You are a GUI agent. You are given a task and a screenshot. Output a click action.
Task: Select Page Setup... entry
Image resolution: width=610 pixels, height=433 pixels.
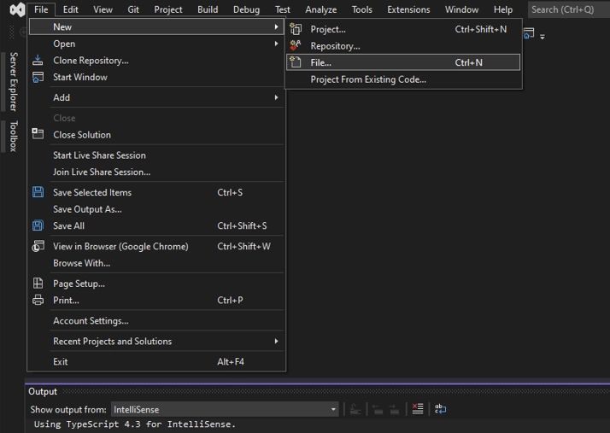[156, 284]
